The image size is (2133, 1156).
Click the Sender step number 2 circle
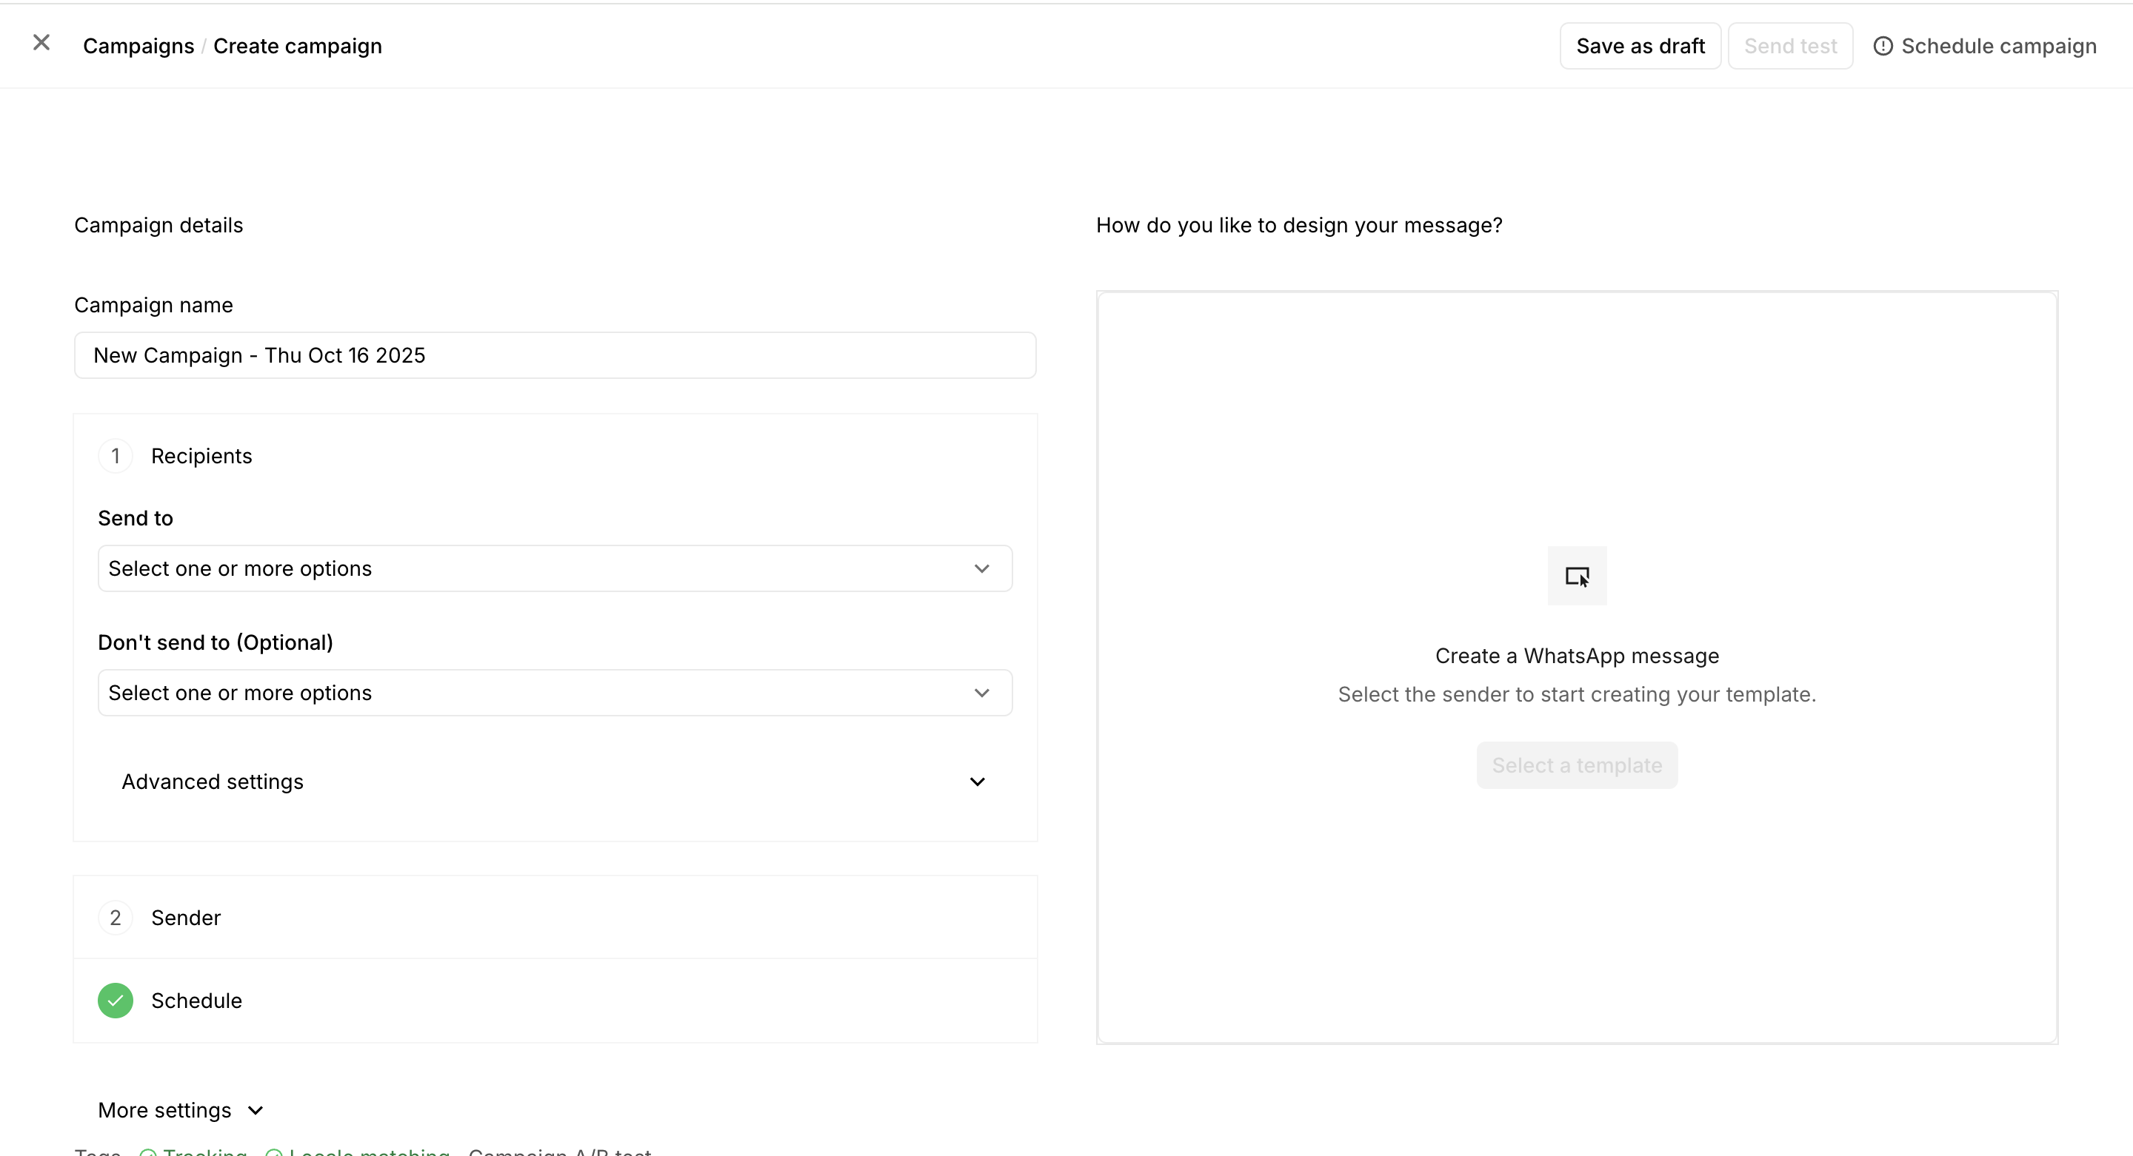click(x=116, y=918)
